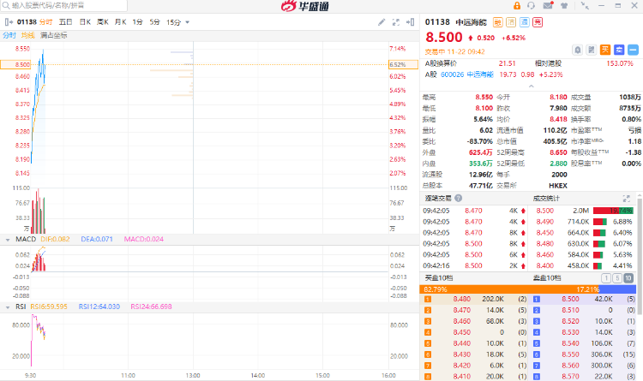Toggle the 均线 average line display
643x381 pixels.
28,35
